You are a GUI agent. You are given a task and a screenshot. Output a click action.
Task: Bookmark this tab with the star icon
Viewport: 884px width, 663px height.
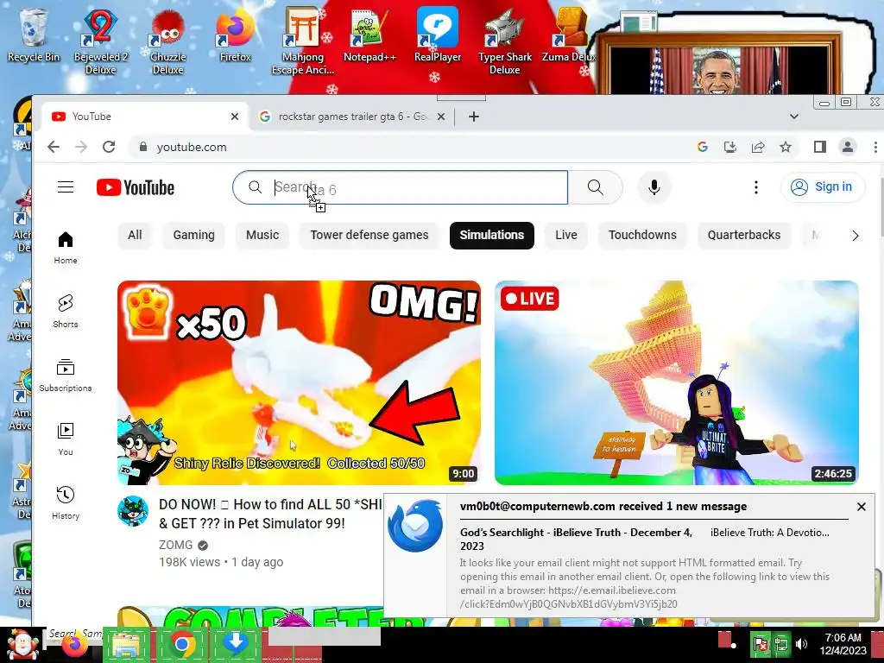(786, 147)
